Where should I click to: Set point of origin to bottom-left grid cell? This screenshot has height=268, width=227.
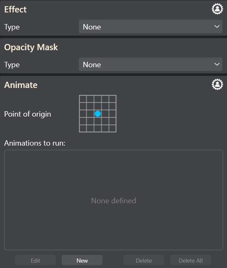83,128
